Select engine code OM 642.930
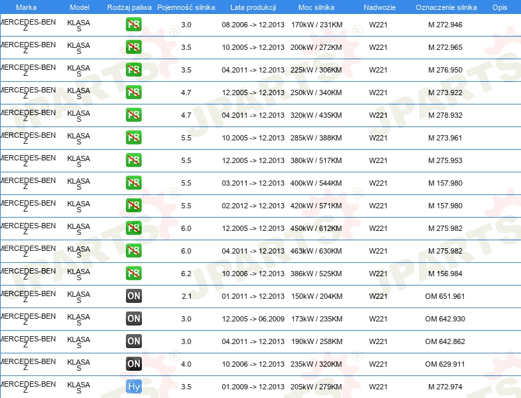 (445, 318)
